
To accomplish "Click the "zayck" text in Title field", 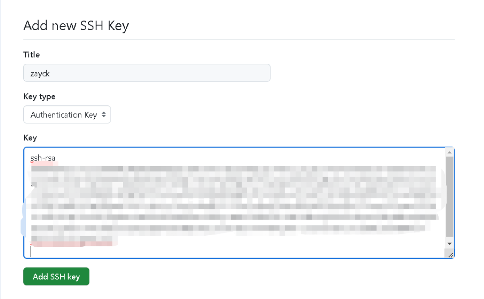I will click(40, 73).
